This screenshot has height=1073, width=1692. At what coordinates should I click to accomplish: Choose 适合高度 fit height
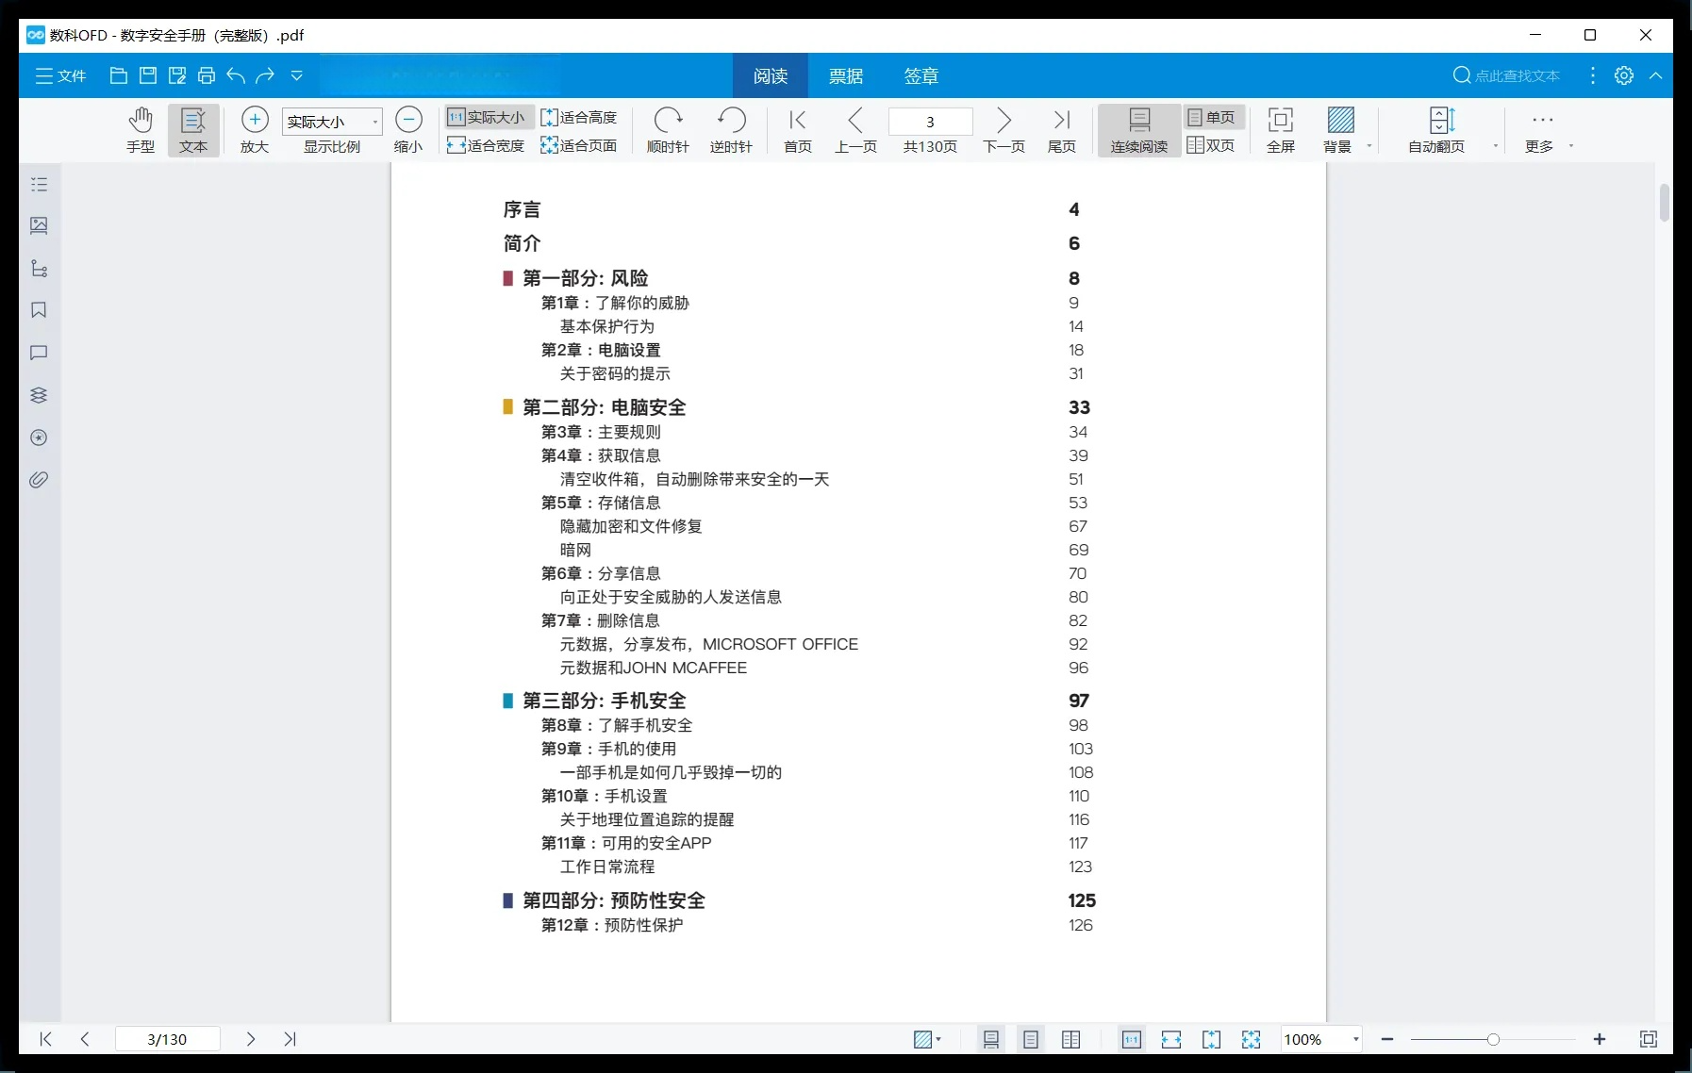(579, 117)
